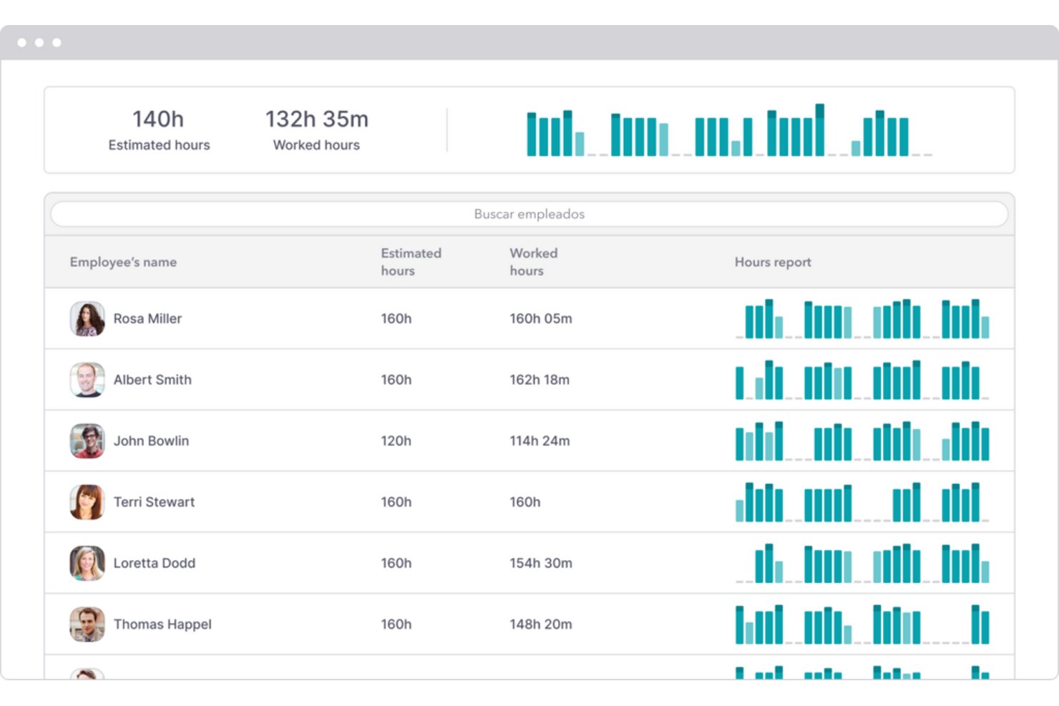Click the Hours report column header

click(x=773, y=262)
